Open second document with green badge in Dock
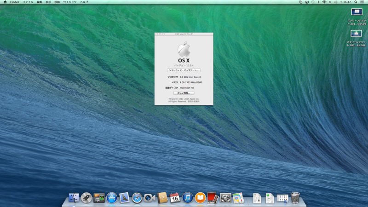The image size is (368, 207). click(270, 198)
